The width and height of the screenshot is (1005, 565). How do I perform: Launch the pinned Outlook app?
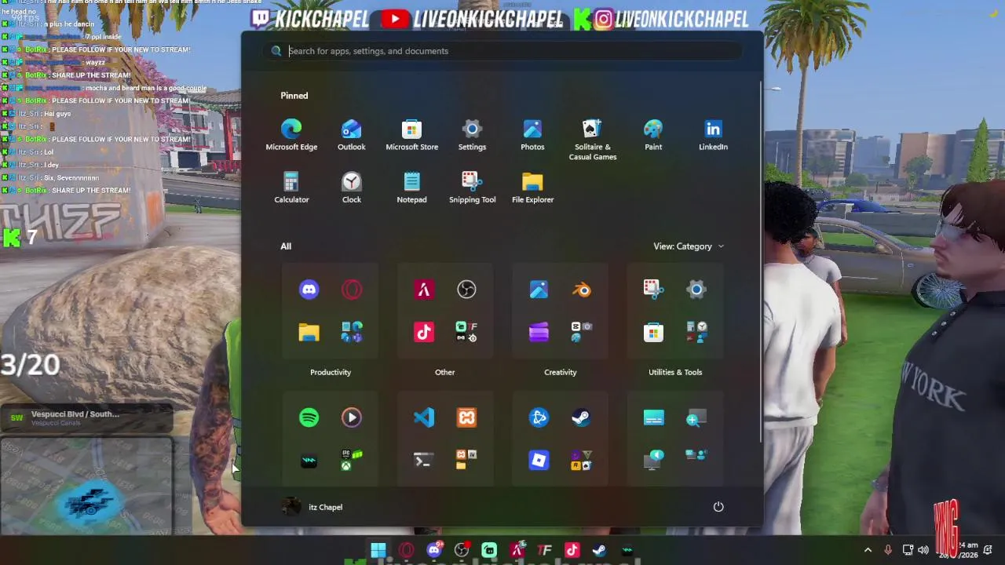tap(352, 135)
